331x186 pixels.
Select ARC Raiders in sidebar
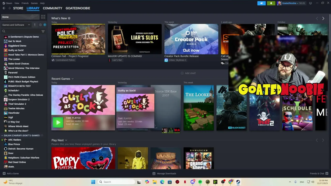[x=14, y=140]
